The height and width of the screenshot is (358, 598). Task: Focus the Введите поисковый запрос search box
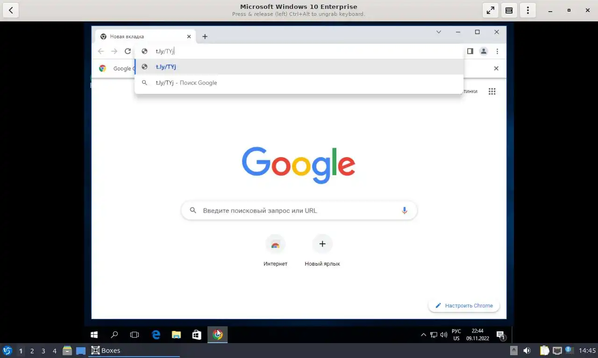299,211
